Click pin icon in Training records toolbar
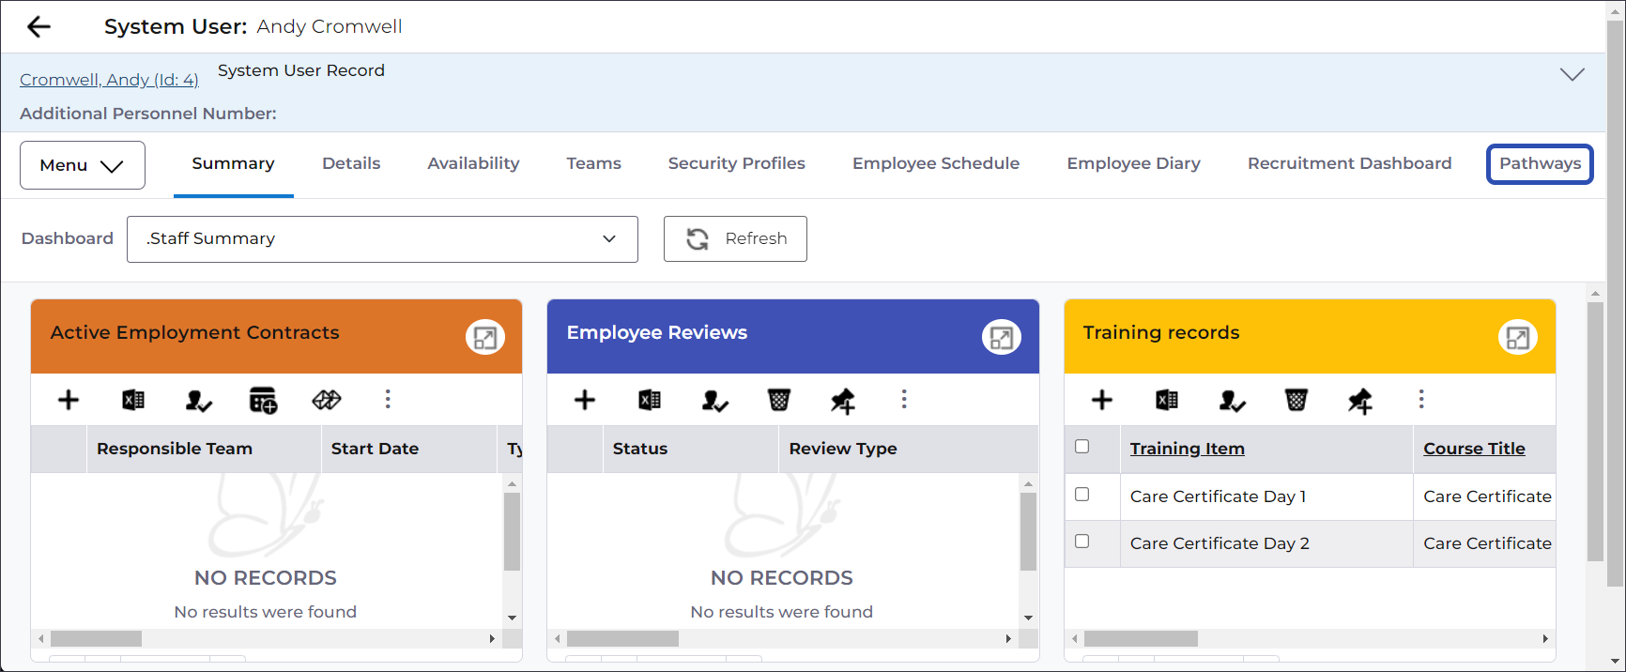The image size is (1626, 672). pos(1360,401)
